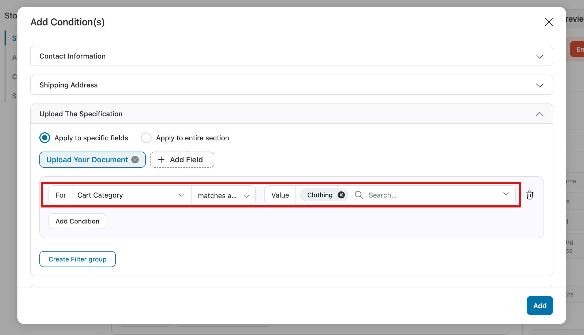Click the search magnifier in the Value field
584x335 pixels.
(x=358, y=195)
